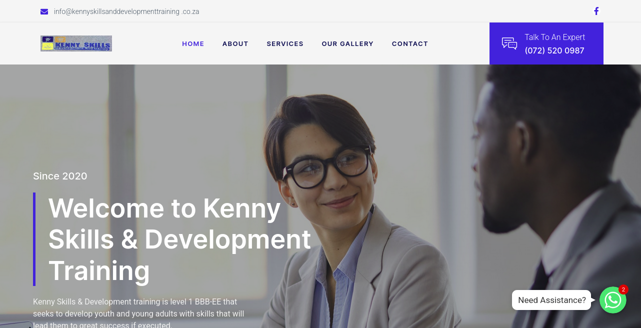Click the purple vertical bar beside the heading

click(34, 239)
